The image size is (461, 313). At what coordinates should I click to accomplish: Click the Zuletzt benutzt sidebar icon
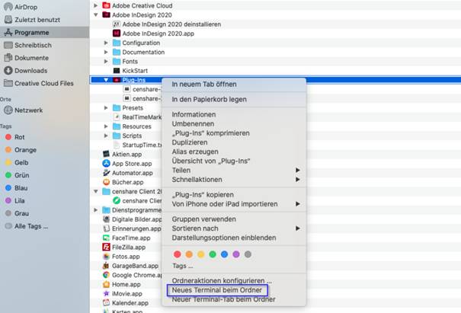(x=8, y=20)
